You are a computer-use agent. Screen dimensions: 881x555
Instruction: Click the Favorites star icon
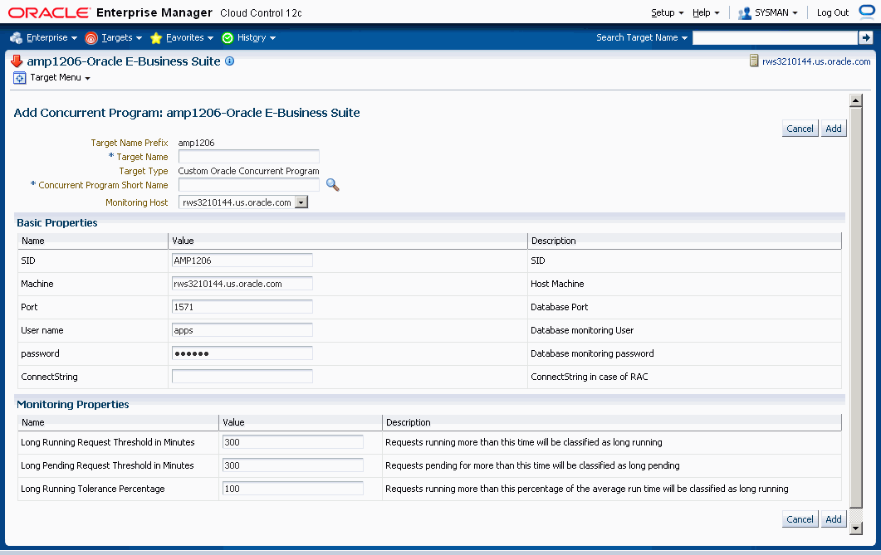pyautogui.click(x=156, y=37)
